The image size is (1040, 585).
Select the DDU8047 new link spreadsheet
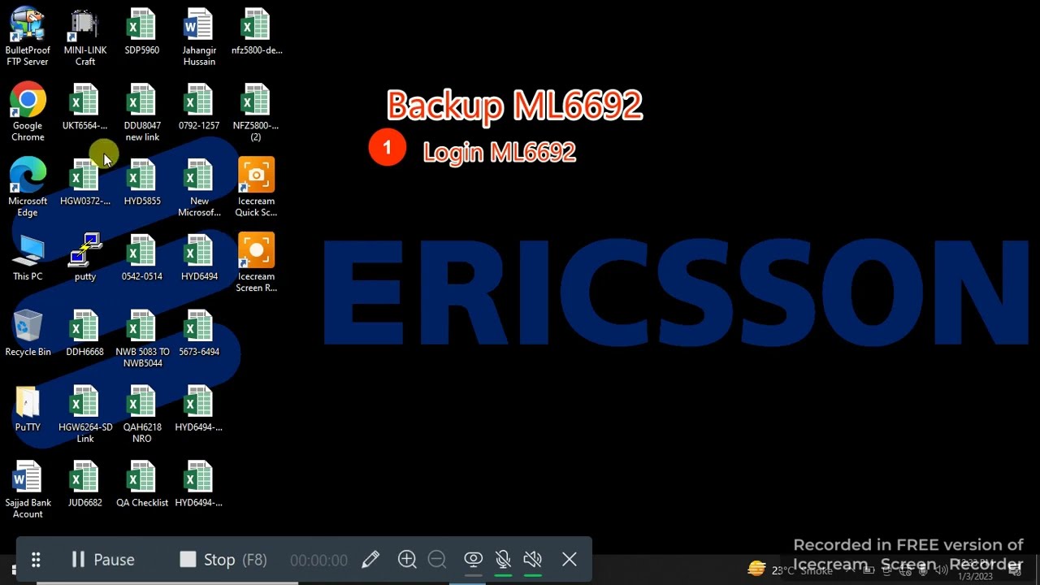pyautogui.click(x=142, y=112)
